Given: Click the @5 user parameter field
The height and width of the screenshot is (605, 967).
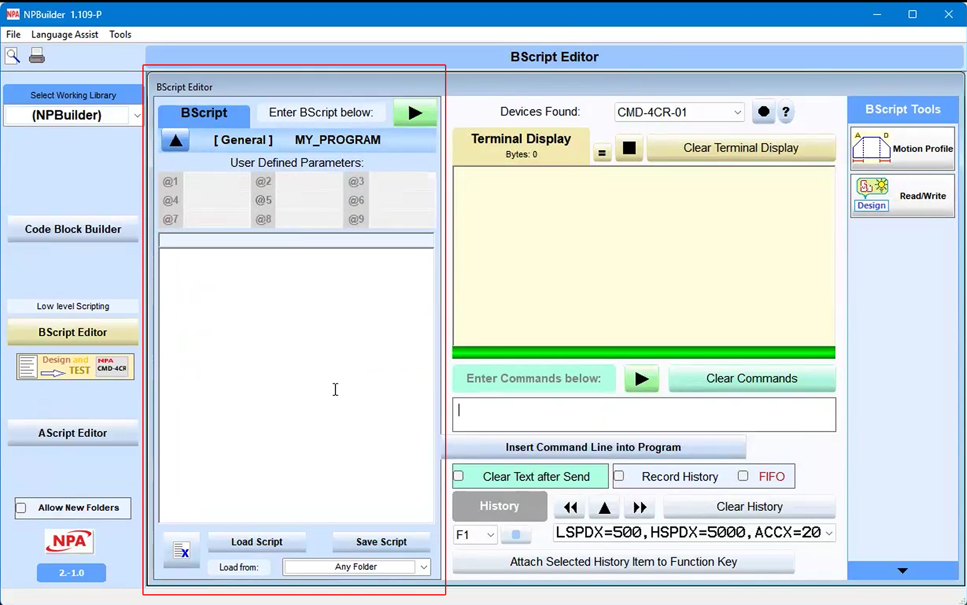Looking at the screenshot, I should click(309, 200).
